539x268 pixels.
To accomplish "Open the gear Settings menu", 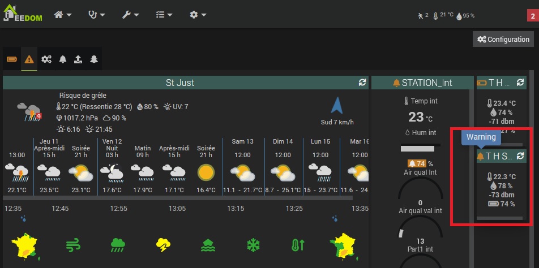I will [x=198, y=14].
